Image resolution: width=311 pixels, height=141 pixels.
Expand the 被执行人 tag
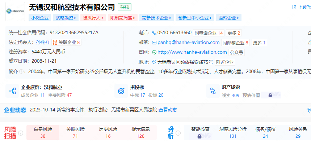click(93, 18)
